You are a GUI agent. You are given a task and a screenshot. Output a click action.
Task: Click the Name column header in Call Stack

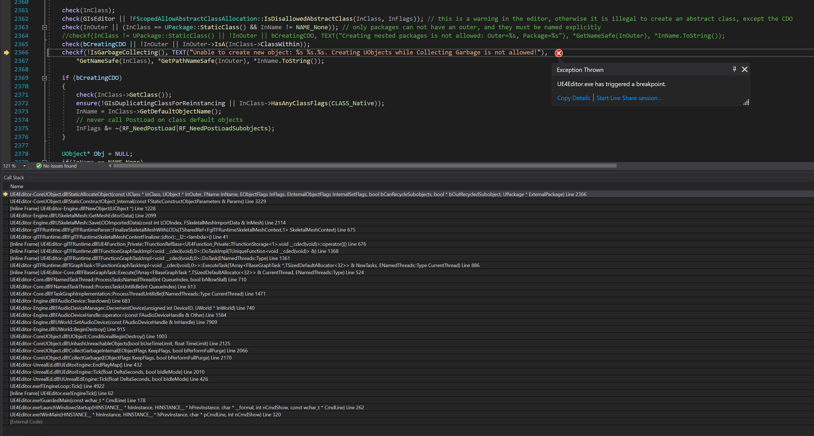point(17,186)
